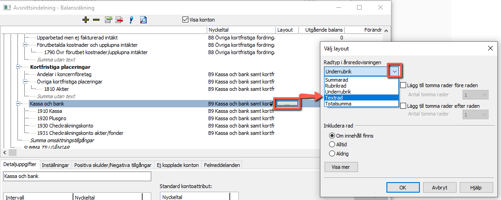Click the Radtyp i årsredovisningen dropdown arrow
Viewport: 501px width, 200px height.
395,72
